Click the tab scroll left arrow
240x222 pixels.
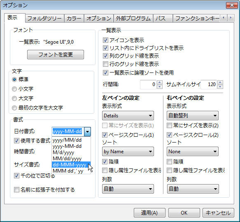[x=224, y=18]
